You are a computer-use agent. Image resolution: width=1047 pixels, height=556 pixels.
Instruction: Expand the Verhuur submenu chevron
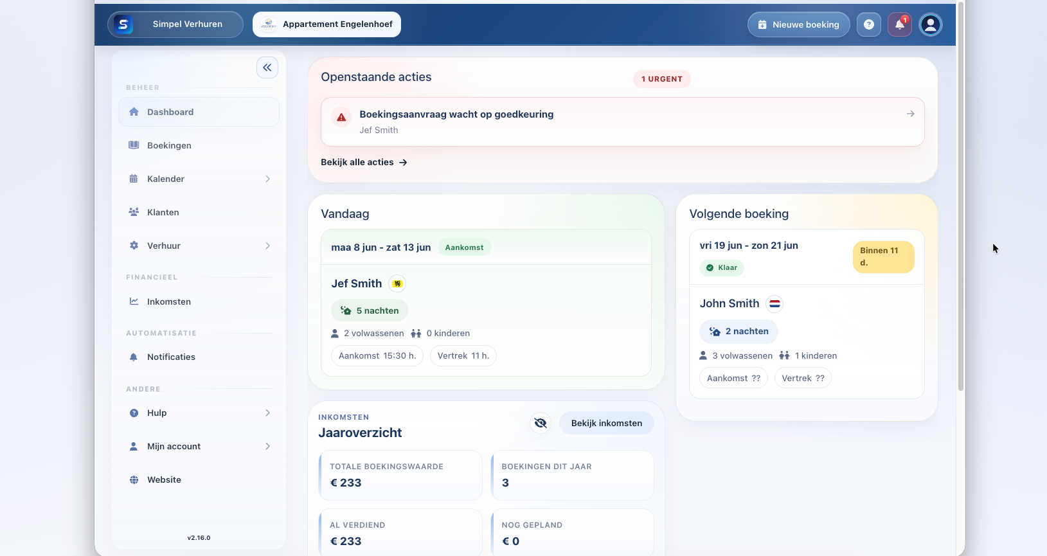(x=268, y=246)
